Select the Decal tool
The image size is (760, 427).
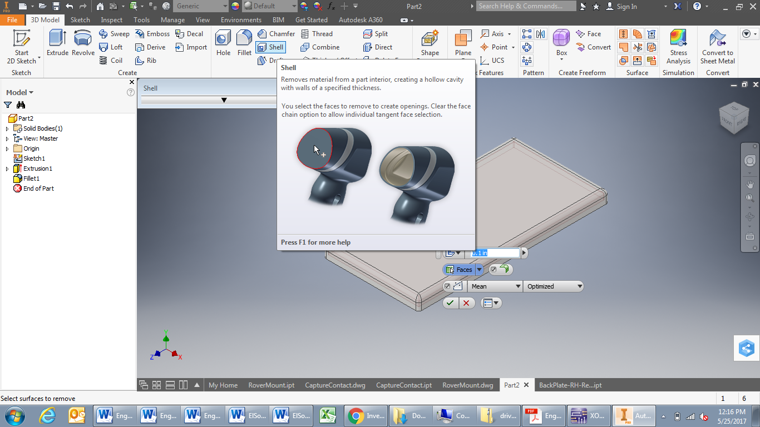click(189, 34)
